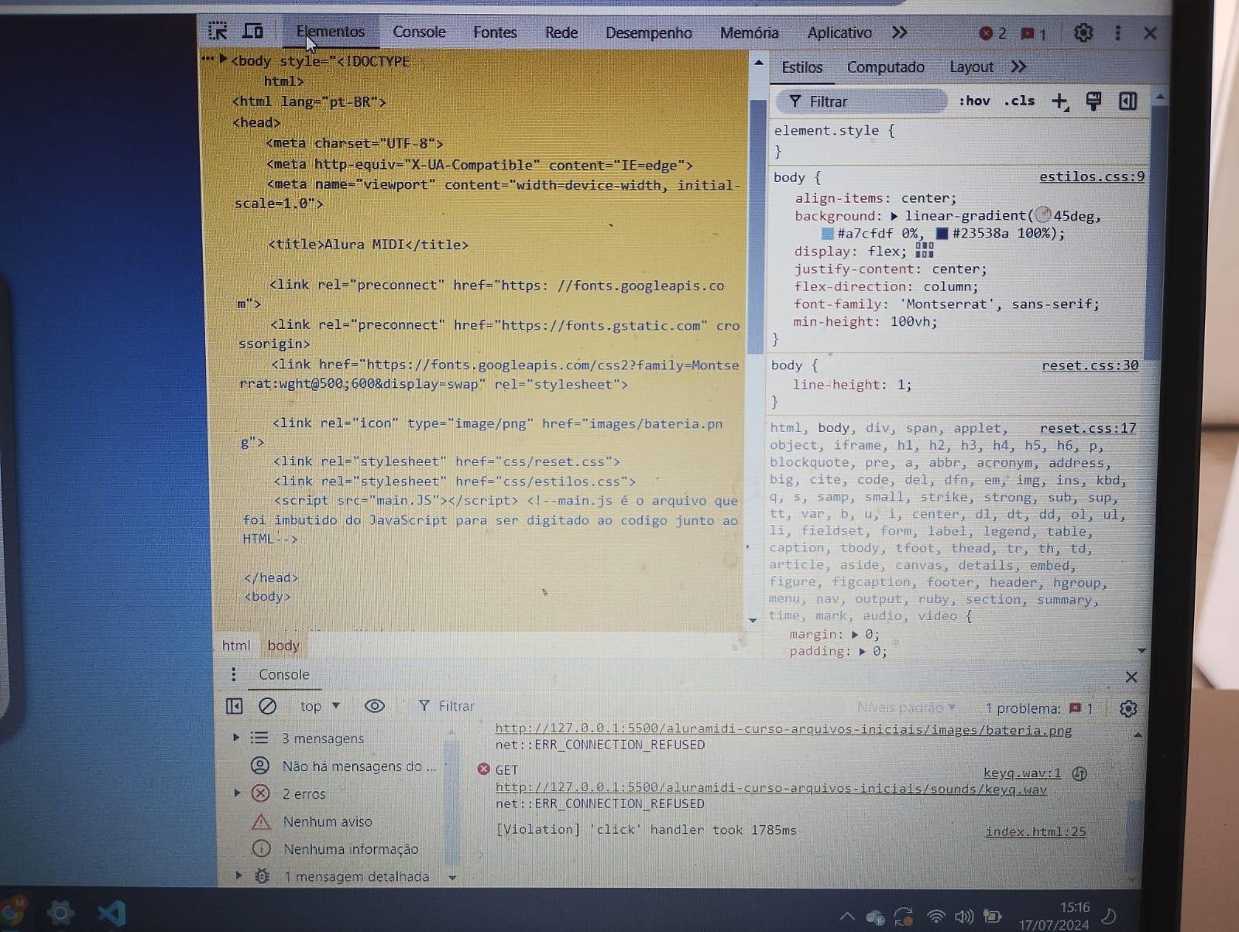Select the Estilos sub-tab
Screen dimensions: 1239x932
coord(801,67)
